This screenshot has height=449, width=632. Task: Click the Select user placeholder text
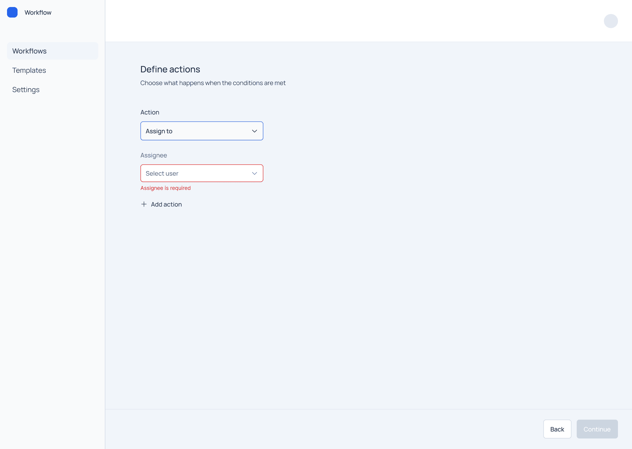(x=162, y=173)
